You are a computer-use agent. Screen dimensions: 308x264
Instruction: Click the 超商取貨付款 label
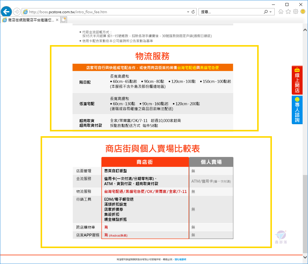[91, 125]
